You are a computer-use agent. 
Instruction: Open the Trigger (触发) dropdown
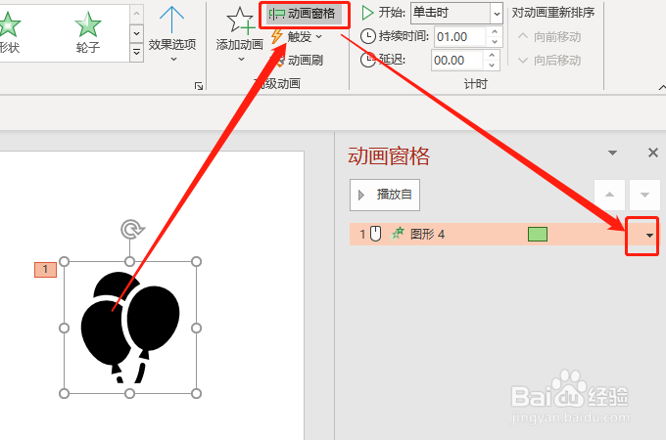(x=297, y=37)
